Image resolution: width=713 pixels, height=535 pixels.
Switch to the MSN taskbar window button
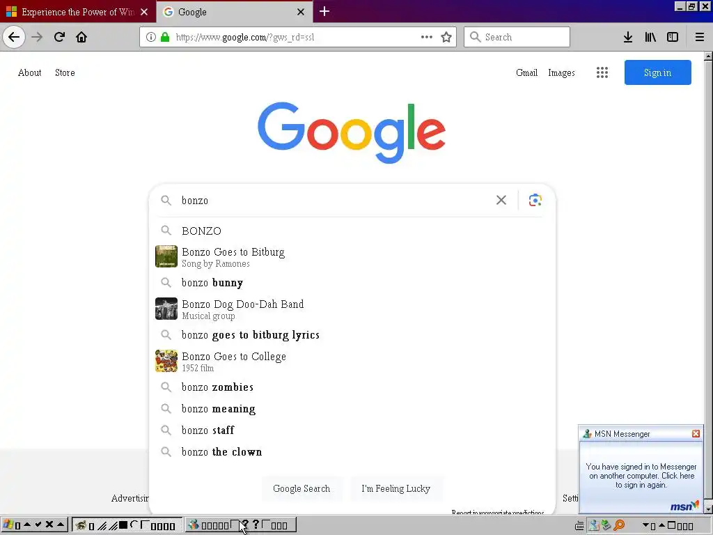coord(240,525)
